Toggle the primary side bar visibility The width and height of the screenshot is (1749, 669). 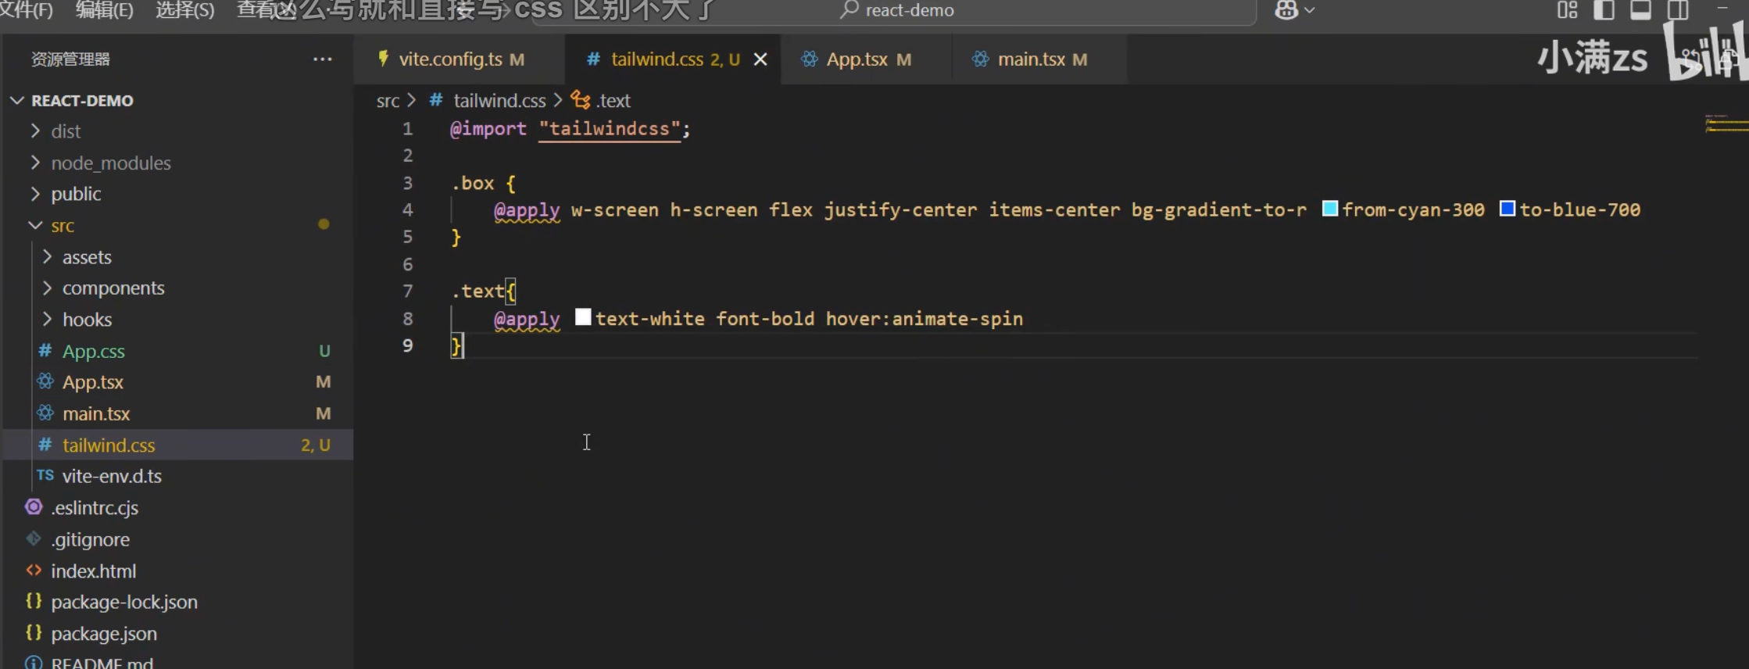[x=1604, y=10]
